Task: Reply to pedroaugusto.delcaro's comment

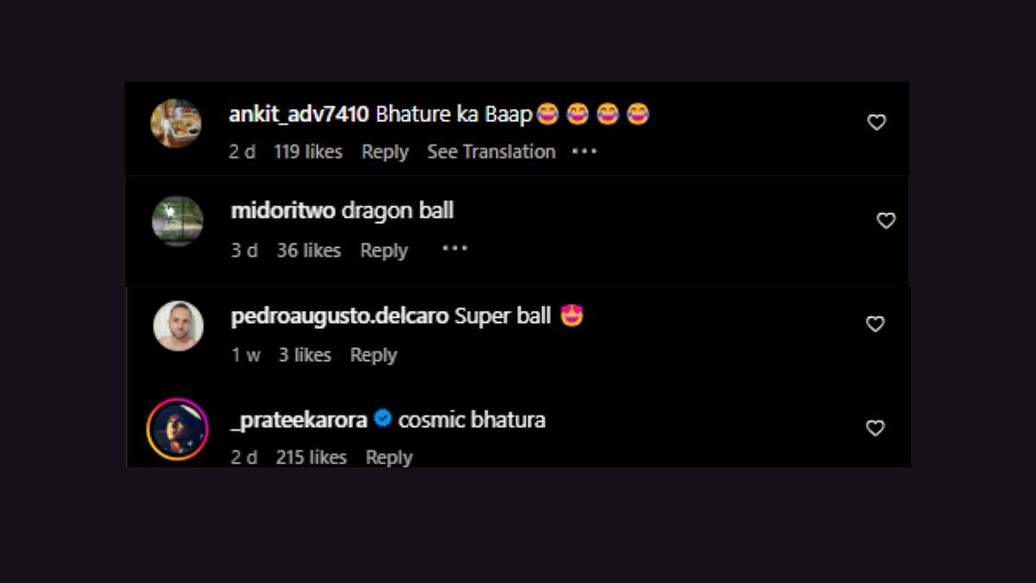Action: (x=373, y=355)
